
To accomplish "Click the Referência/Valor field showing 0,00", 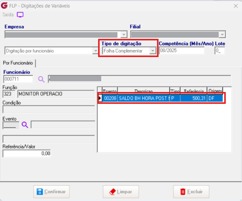I will coord(27,153).
